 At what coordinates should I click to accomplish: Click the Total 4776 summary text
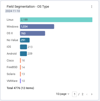pyautogui.click(x=20, y=88)
